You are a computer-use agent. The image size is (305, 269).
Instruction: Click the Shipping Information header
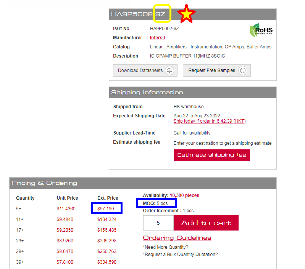(x=147, y=93)
